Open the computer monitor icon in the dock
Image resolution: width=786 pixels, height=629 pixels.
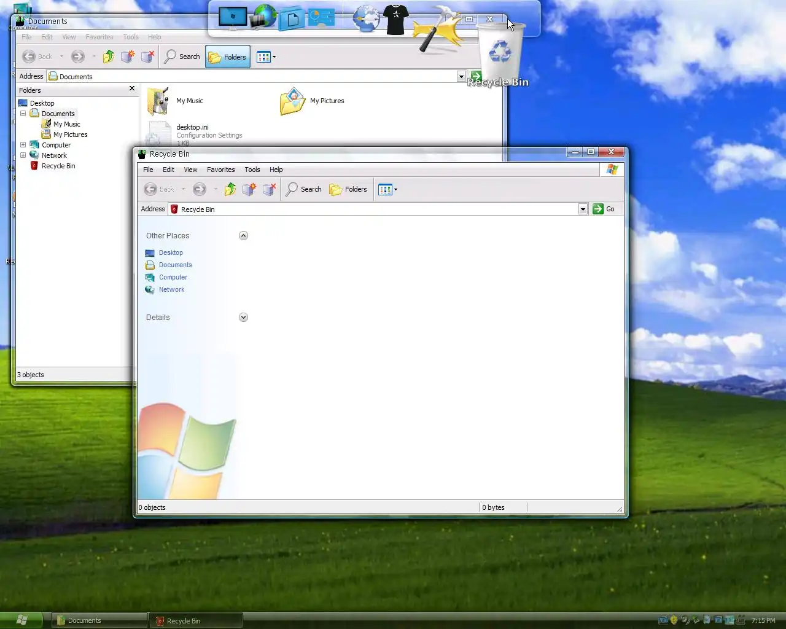(233, 17)
